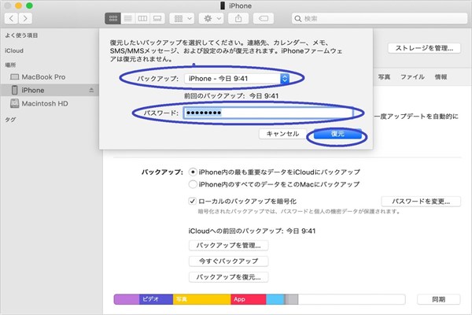
Task: Click the キャンセル button
Action: (282, 134)
